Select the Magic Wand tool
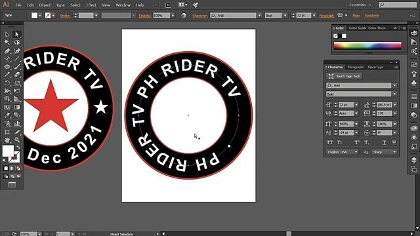 pyautogui.click(x=7, y=42)
